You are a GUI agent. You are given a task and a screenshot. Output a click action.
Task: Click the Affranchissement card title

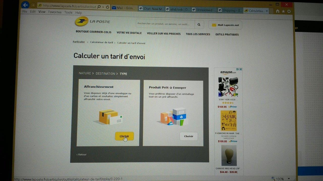tap(99, 87)
